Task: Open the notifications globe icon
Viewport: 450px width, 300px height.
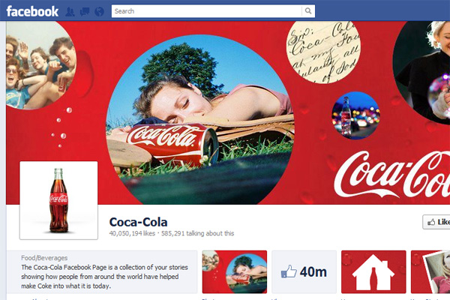Action: 99,12
